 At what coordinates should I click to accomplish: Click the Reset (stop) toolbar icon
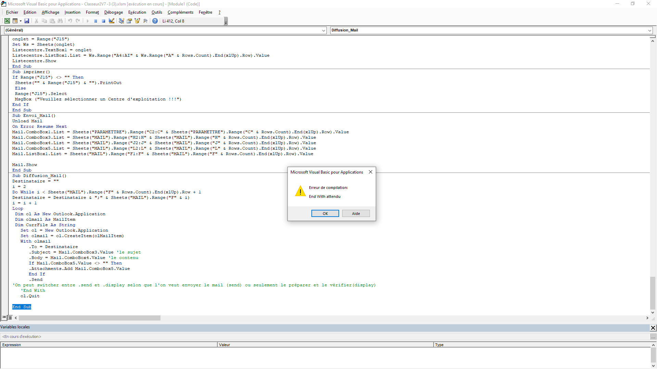[103, 21]
